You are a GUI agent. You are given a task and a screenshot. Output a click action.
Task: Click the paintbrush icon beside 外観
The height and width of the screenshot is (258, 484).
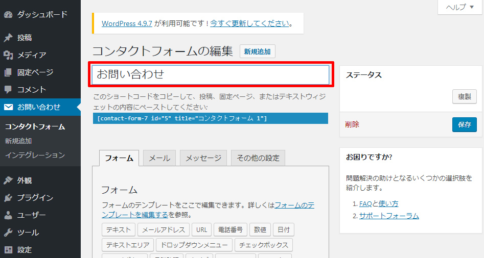pyautogui.click(x=8, y=180)
